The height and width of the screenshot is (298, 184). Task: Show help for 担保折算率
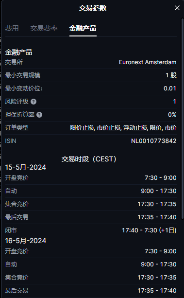pyautogui.click(x=39, y=115)
